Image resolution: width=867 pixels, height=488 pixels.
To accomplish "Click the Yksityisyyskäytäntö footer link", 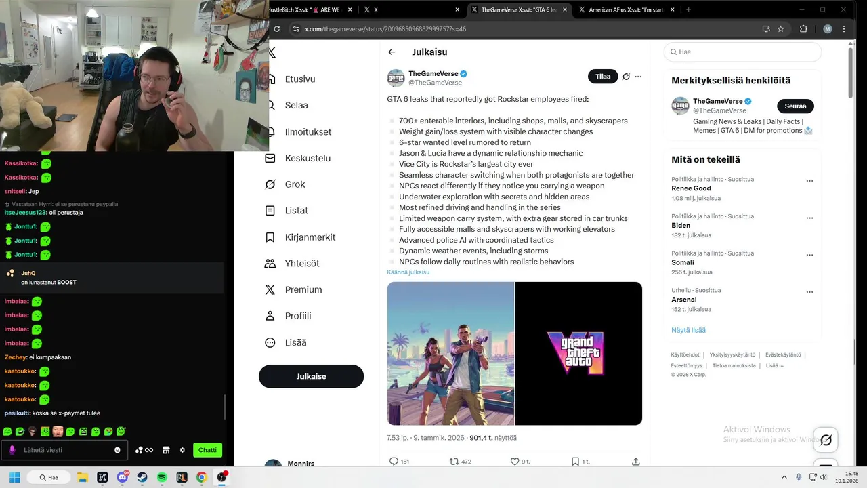I will (732, 355).
